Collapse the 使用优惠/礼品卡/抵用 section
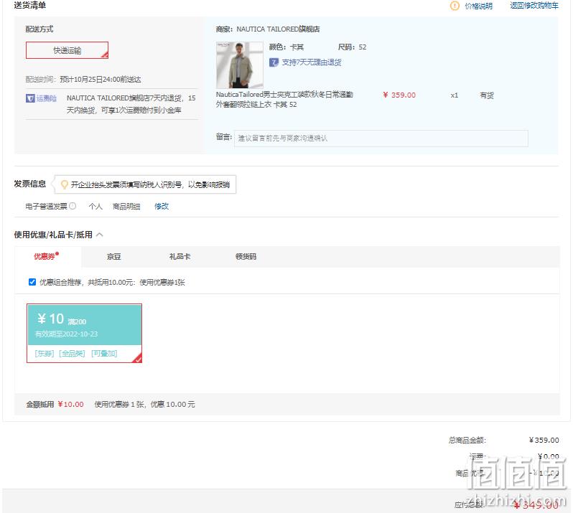Screen dimensions: 573x513 point(99,235)
